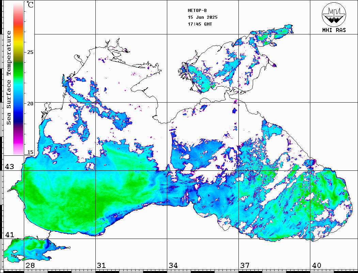Screen dimensions: 358x273
Task: Click the °C unit label
Action: pos(30,4)
